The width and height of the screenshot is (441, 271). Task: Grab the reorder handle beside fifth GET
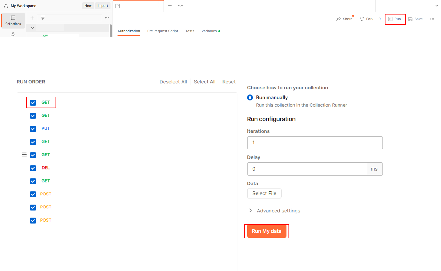coord(24,155)
